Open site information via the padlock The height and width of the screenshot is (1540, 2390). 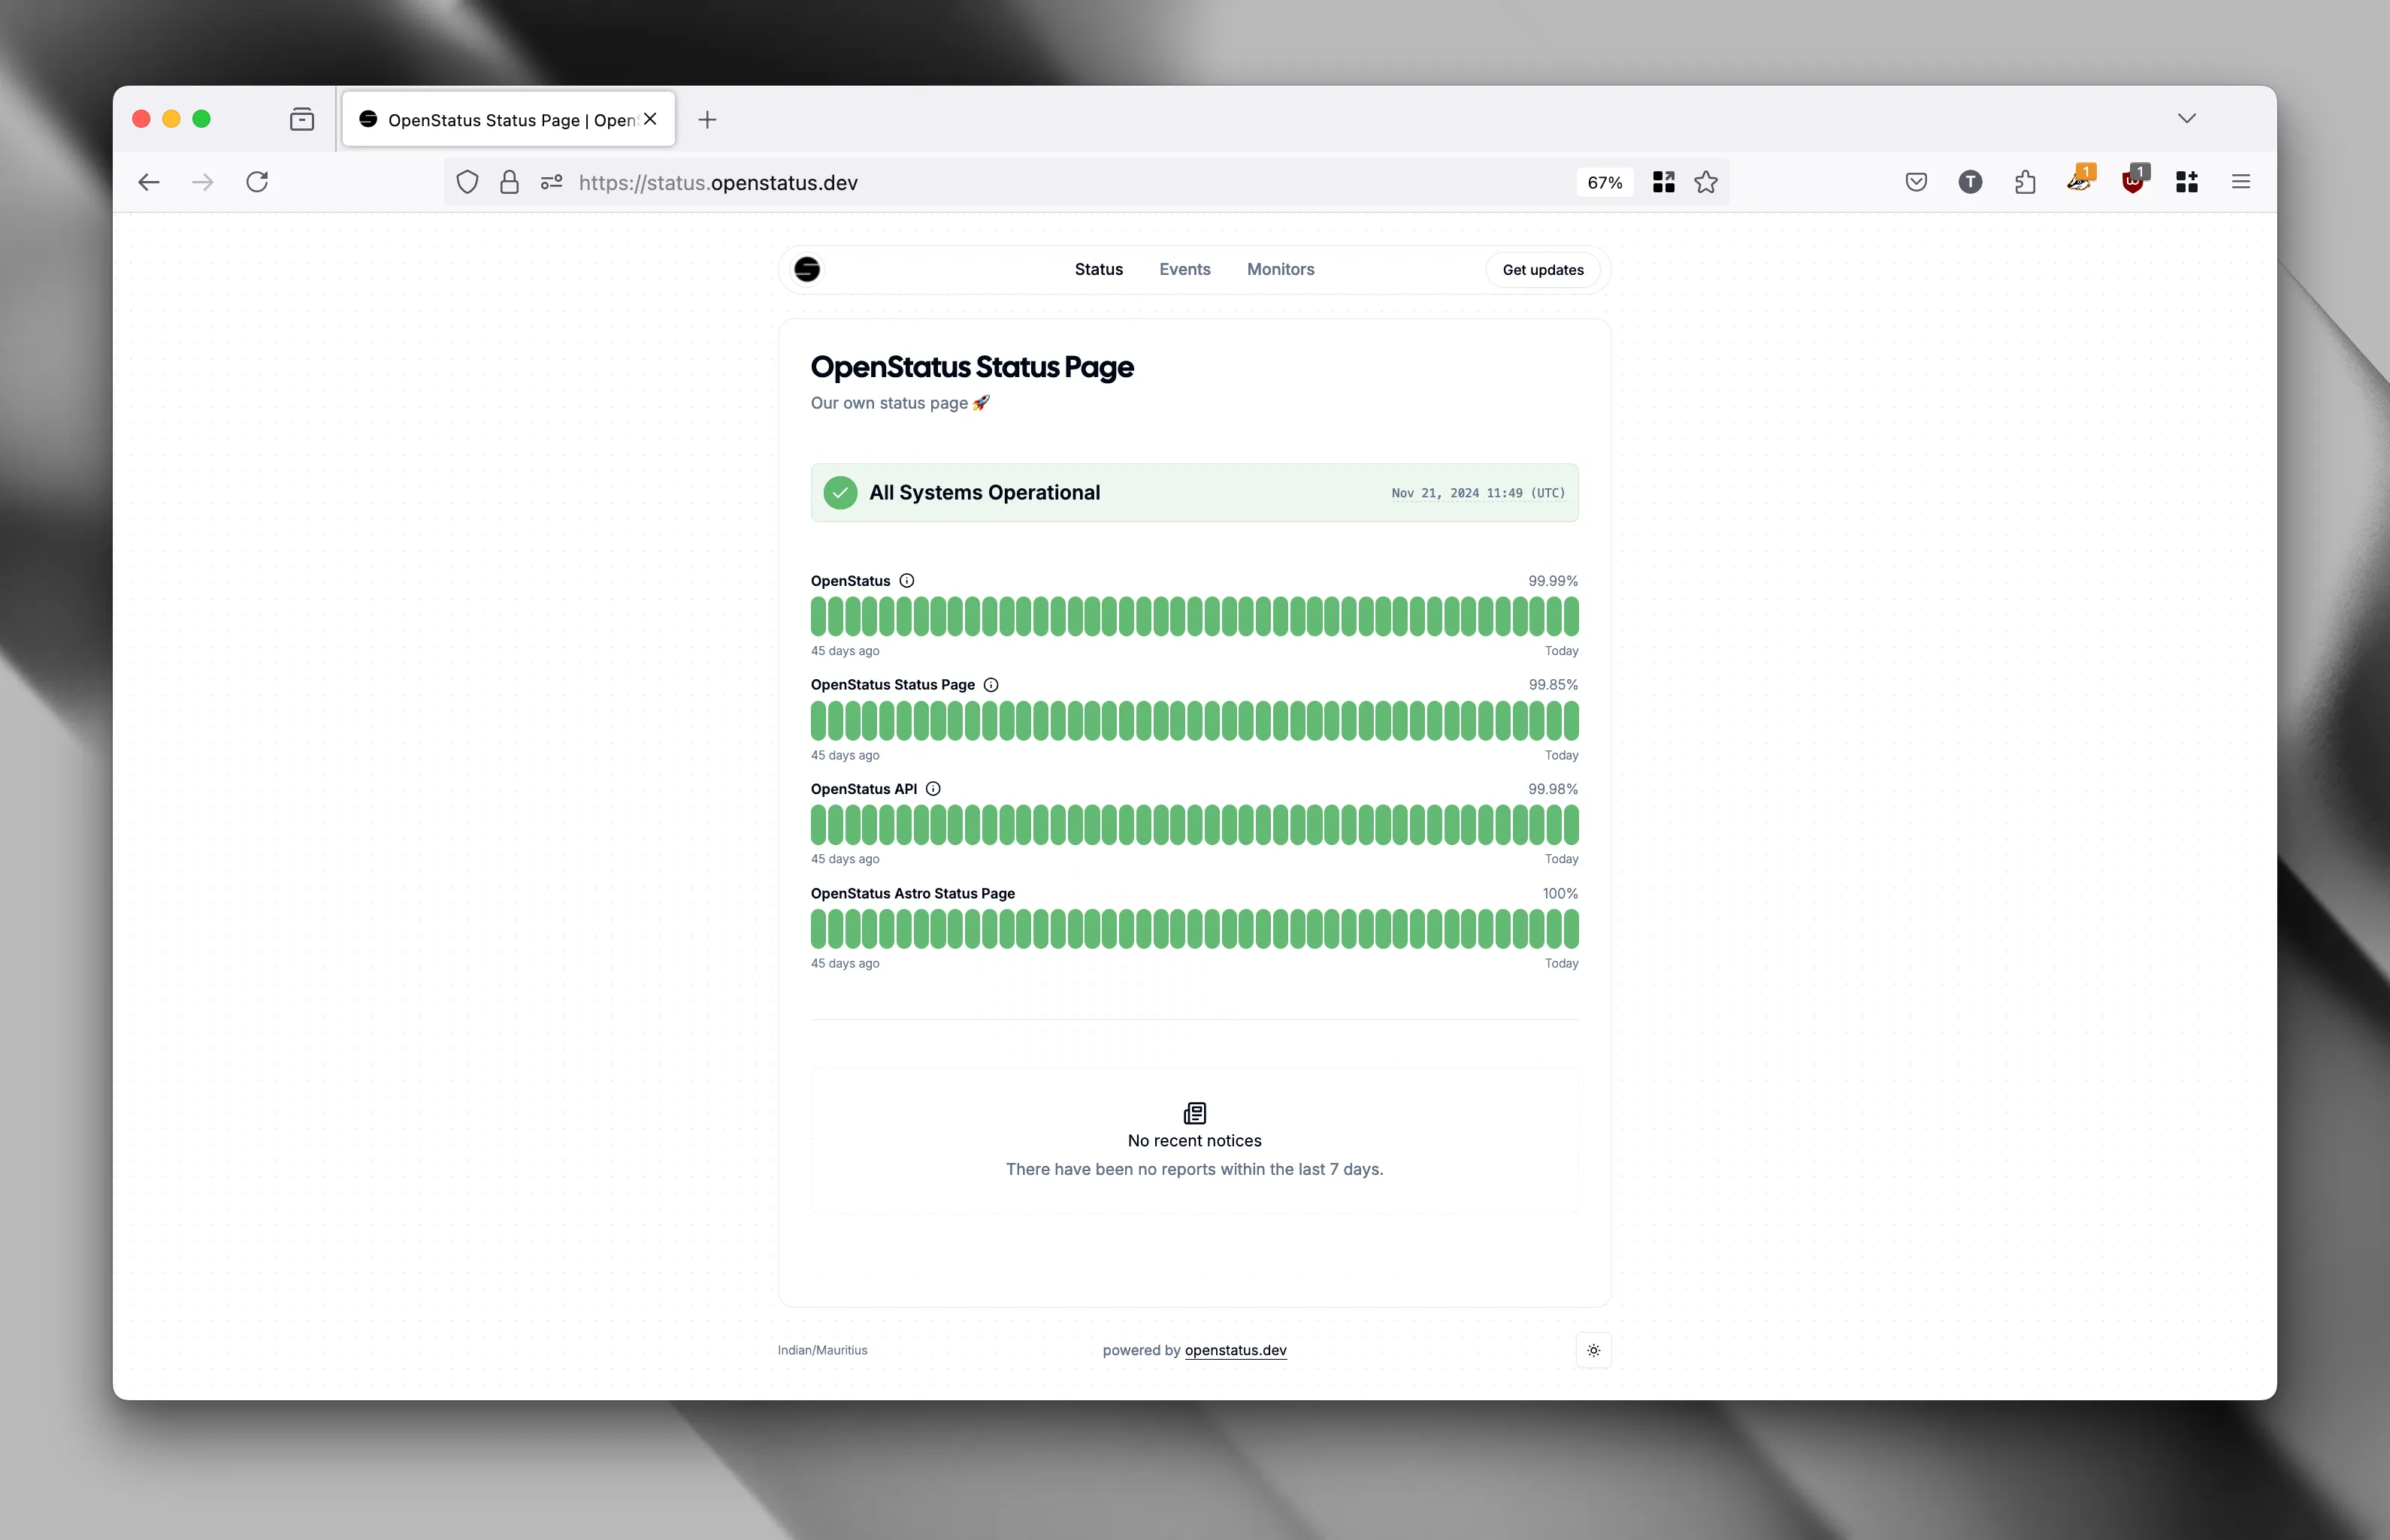[x=510, y=182]
